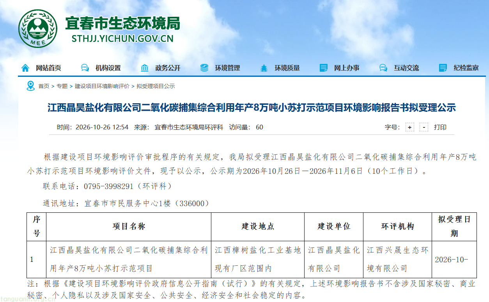Increase font size with the plus button
Screen dimensions: 489x302
click(x=409, y=127)
